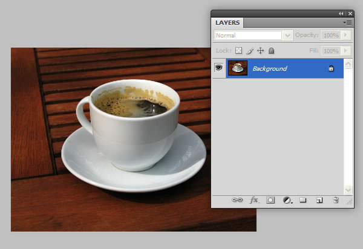Click the Opacity value field
Image resolution: width=363 pixels, height=249 pixels.
click(x=331, y=35)
